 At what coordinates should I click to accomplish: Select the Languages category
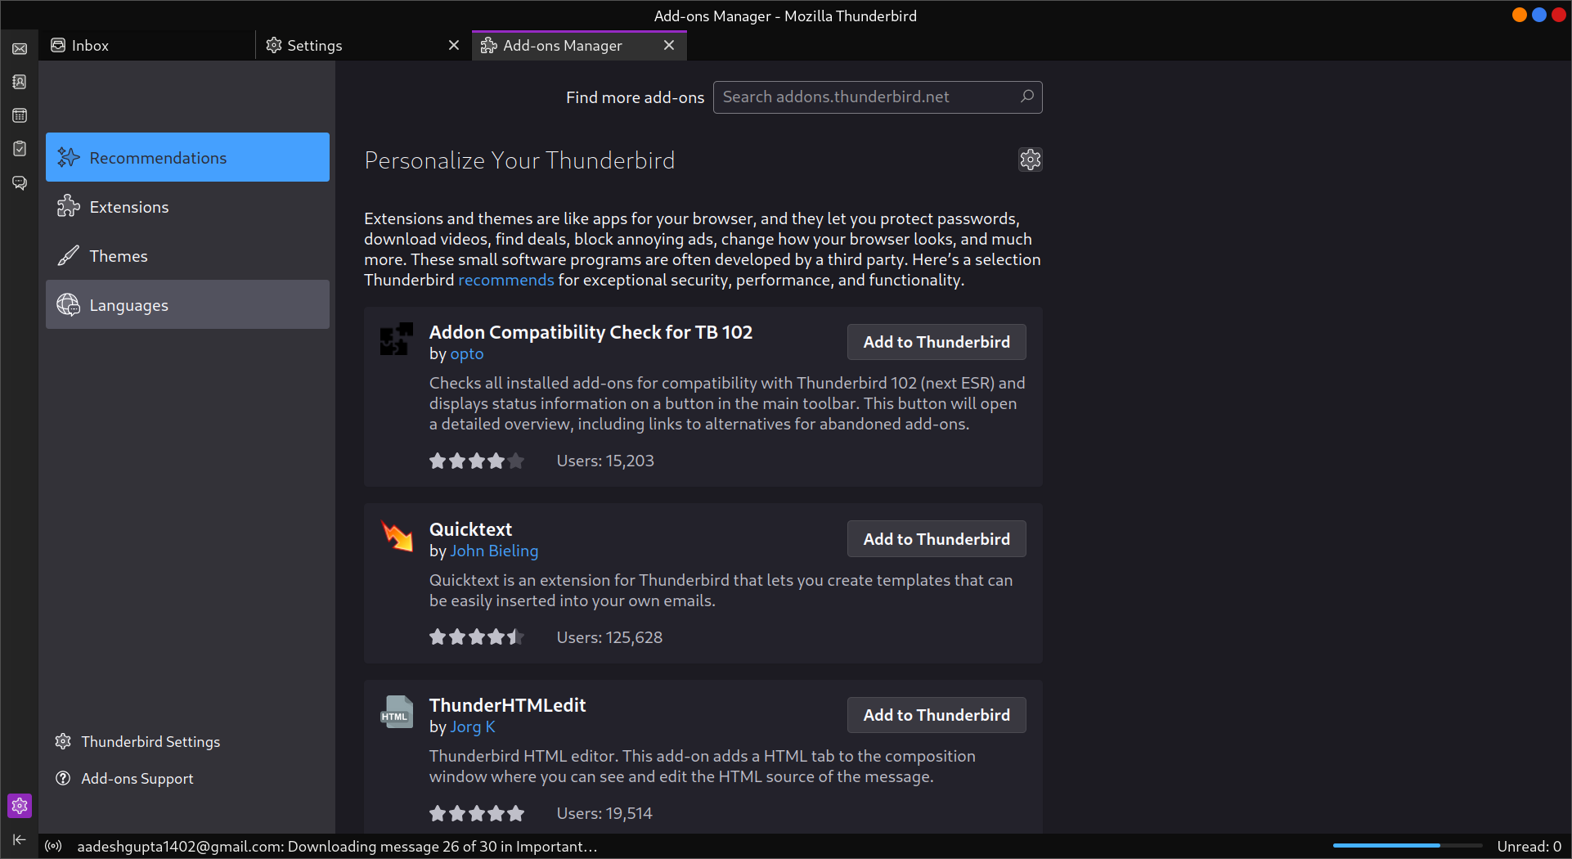coord(128,304)
